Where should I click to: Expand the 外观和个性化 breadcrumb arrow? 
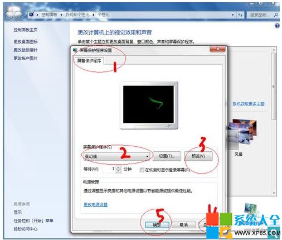[x=94, y=15]
